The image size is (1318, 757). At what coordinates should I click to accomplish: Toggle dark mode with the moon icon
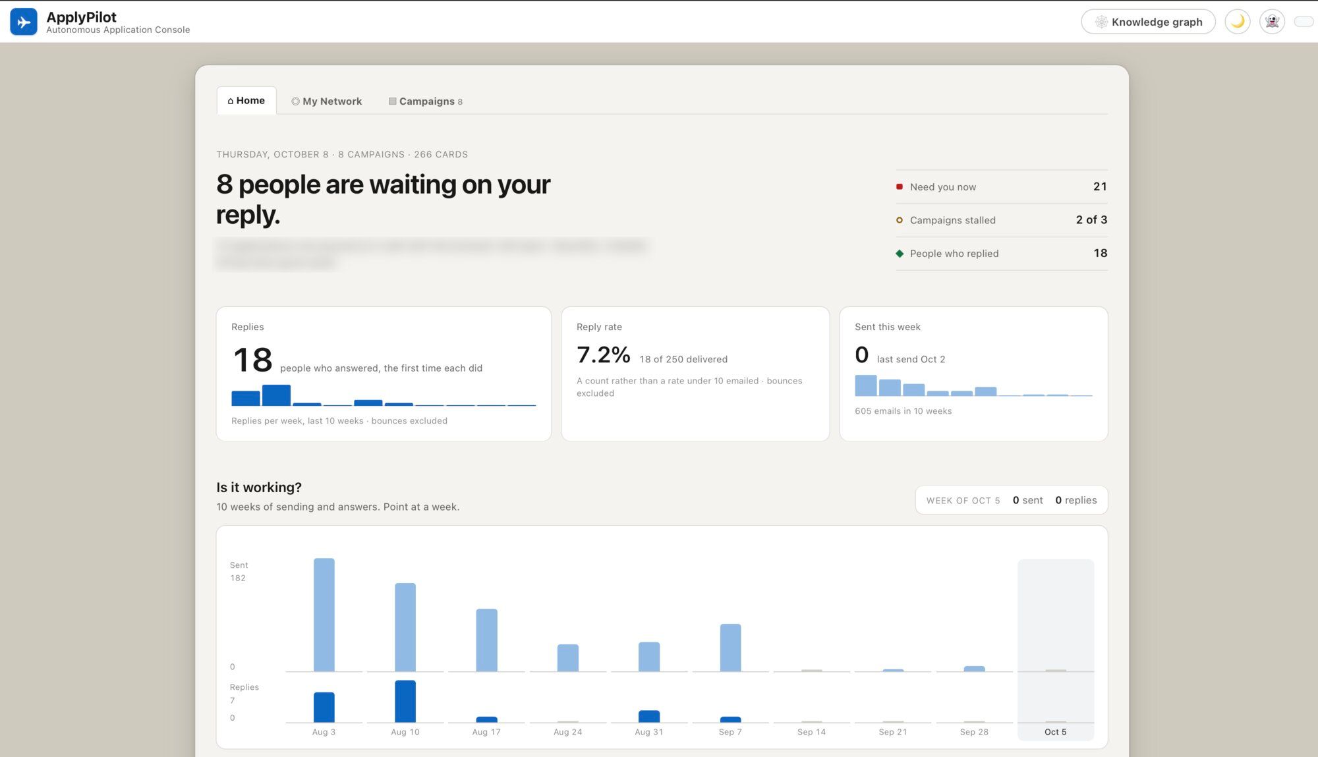[1237, 22]
